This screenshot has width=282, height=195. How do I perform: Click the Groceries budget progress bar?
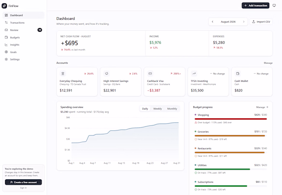pos(231,136)
